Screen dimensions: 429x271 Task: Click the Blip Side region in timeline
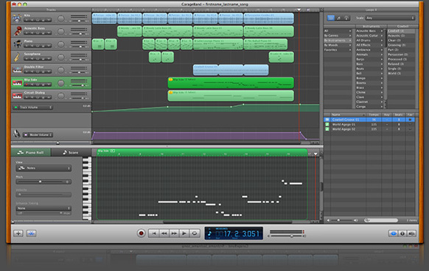(x=231, y=83)
